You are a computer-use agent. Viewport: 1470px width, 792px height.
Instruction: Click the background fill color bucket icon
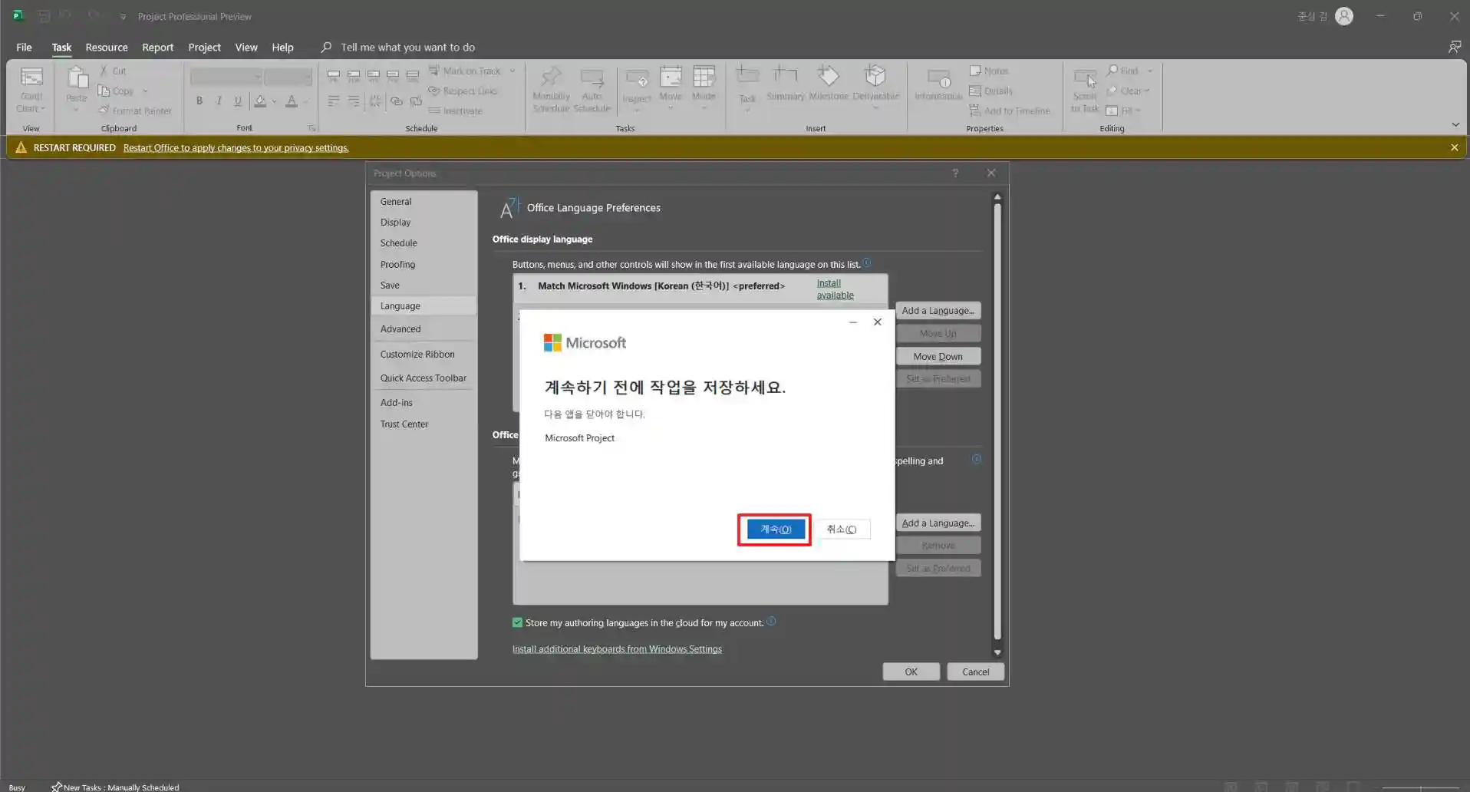260,101
